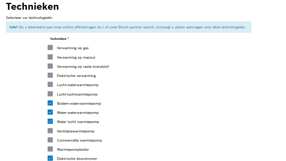Tick the Verwarming op mazout box
Image resolution: width=286 pixels, height=161 pixels.
[50, 57]
